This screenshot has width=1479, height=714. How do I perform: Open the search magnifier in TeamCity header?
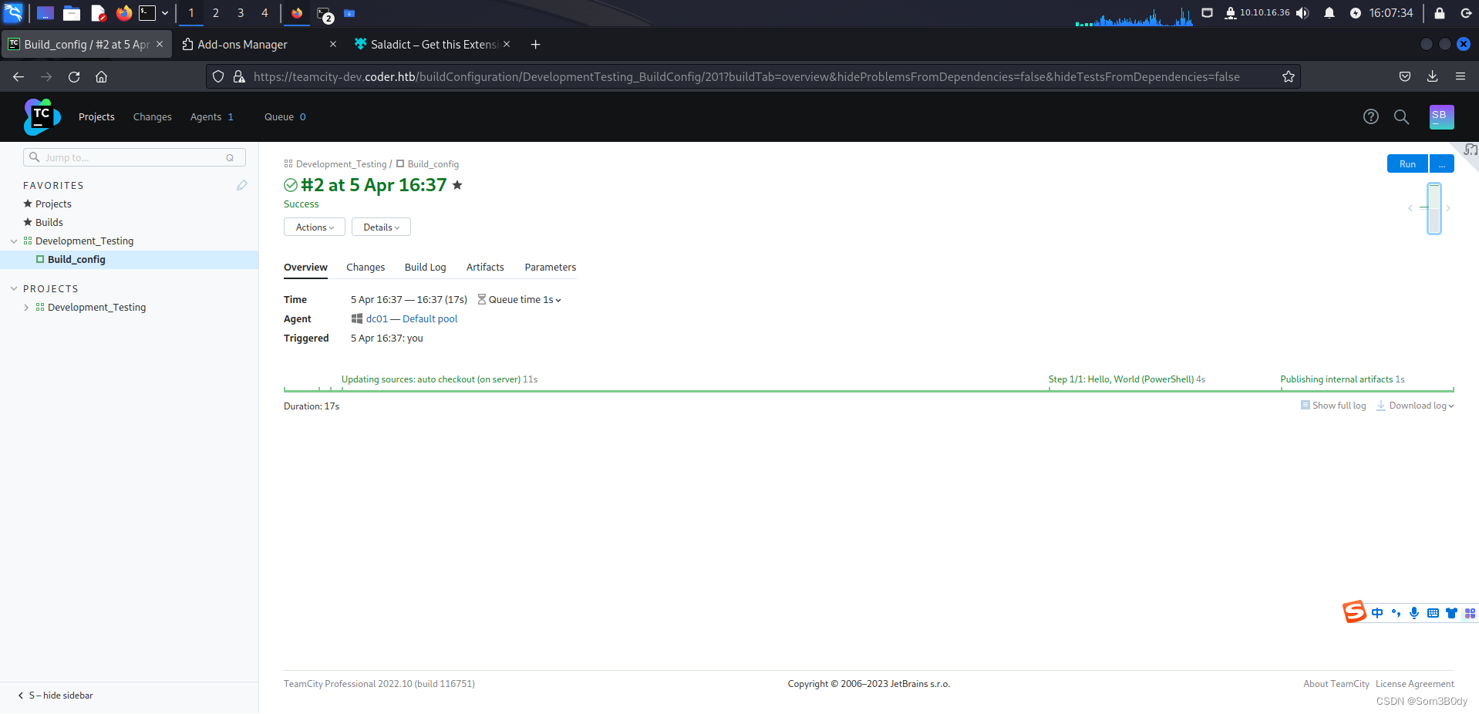coord(1401,116)
